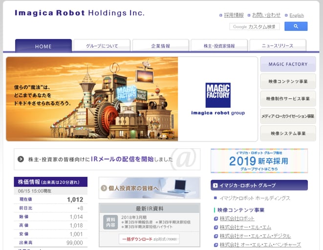Open 株式会社 オー・エル・エム・ベンチャーズ link
323x250 pixels.
click(260, 245)
